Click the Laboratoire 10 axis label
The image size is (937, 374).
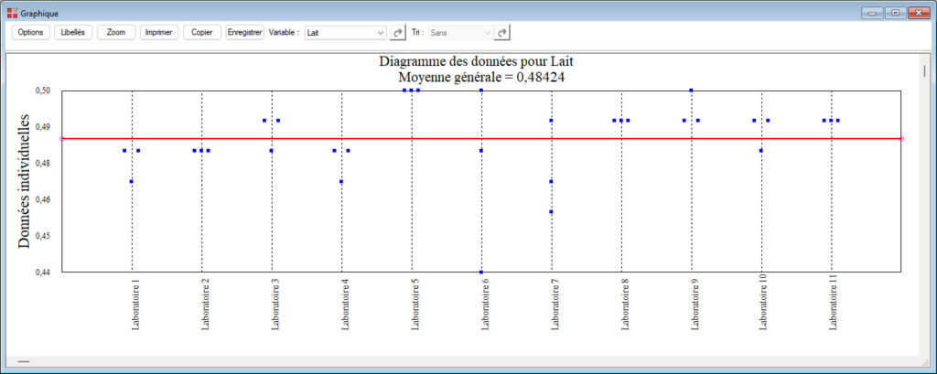(764, 303)
